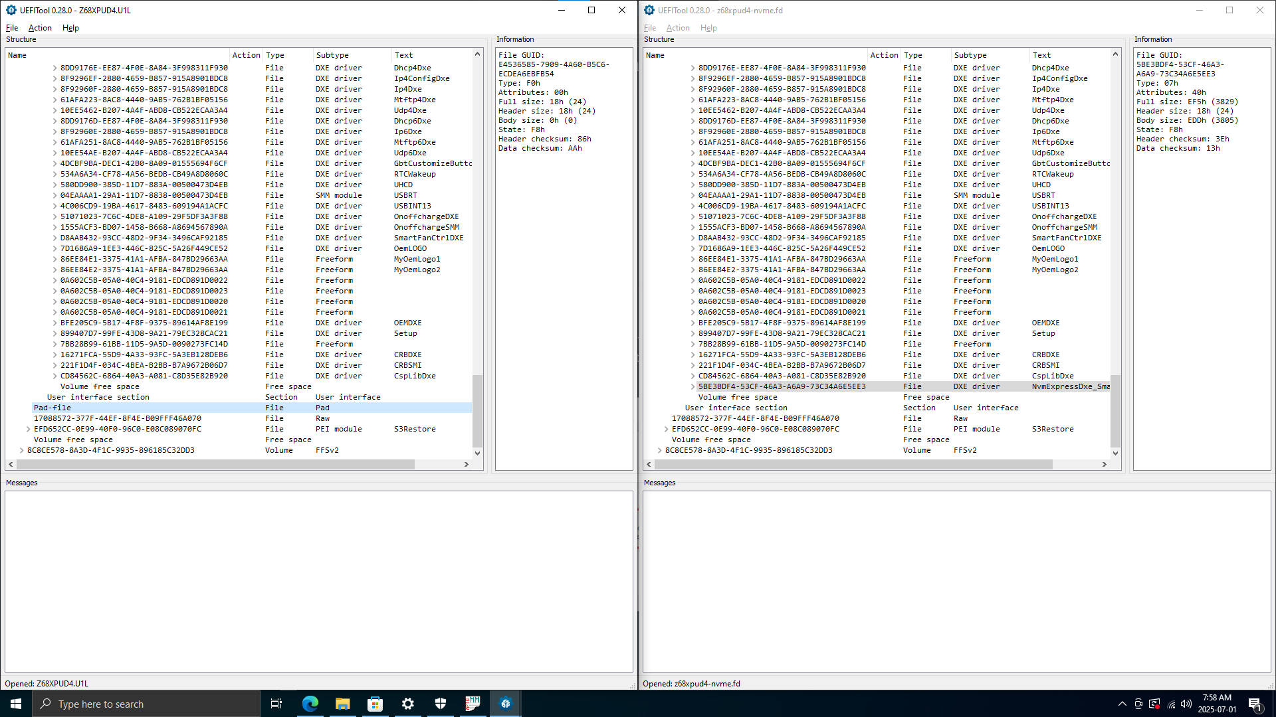Expand USBRT SMM module in left window
The width and height of the screenshot is (1276, 717).
click(54, 195)
